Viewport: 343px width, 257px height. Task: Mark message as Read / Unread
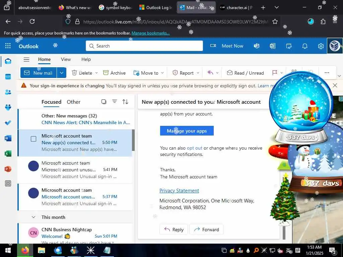tap(245, 73)
